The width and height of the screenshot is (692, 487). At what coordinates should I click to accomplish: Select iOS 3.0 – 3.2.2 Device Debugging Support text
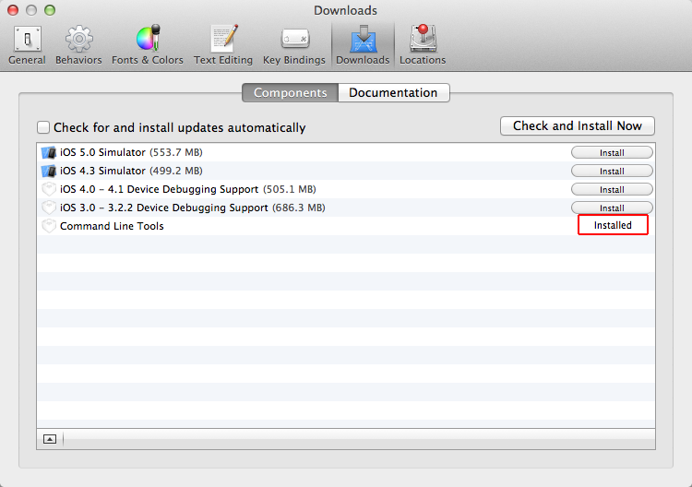tap(193, 208)
